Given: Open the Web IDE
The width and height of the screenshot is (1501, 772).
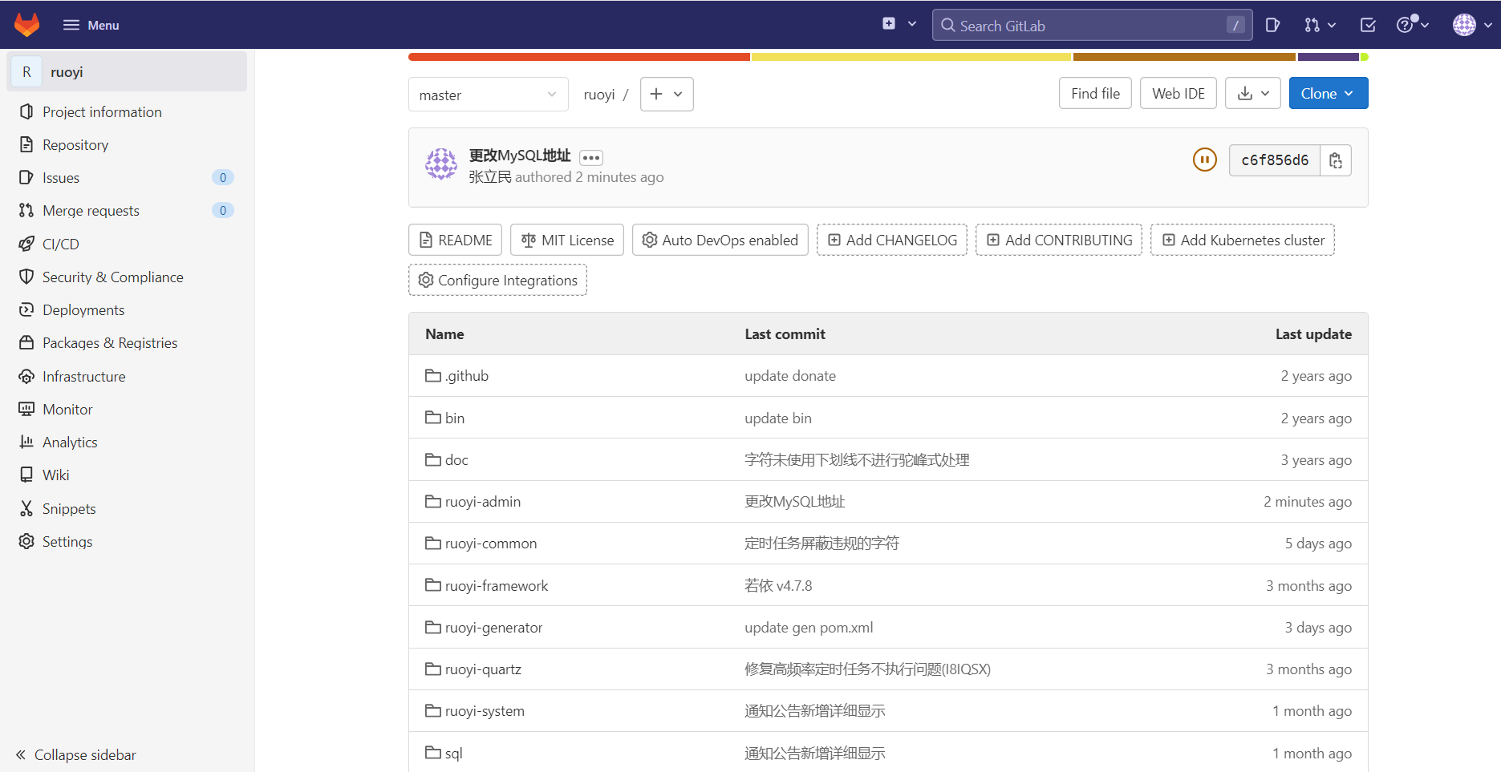Looking at the screenshot, I should tap(1178, 93).
